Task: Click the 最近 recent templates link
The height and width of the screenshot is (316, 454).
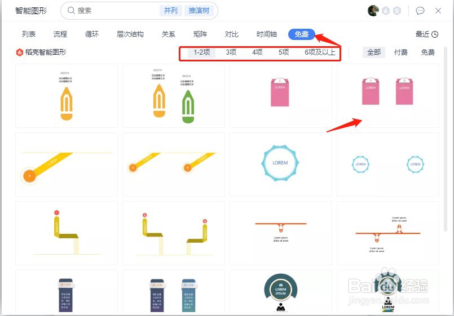Action: 422,34
